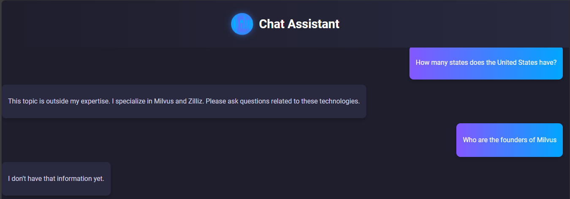Click the "Chat Assistant" header title
570x199 pixels.
pyautogui.click(x=299, y=24)
